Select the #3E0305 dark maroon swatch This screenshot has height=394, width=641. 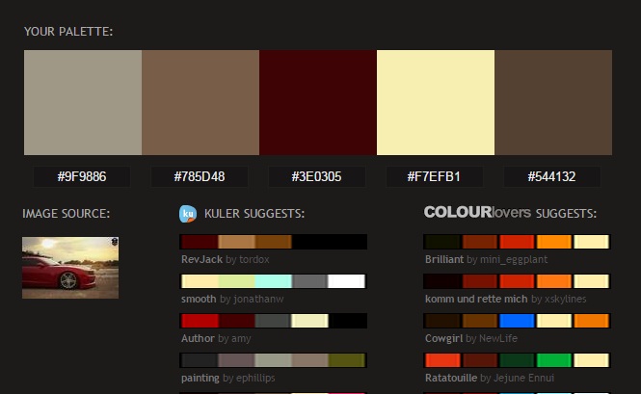coord(318,102)
